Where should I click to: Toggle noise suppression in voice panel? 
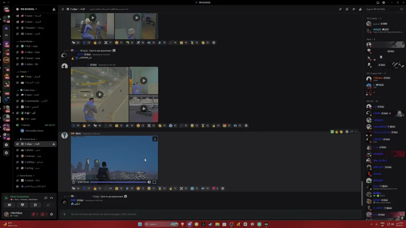click(46, 198)
